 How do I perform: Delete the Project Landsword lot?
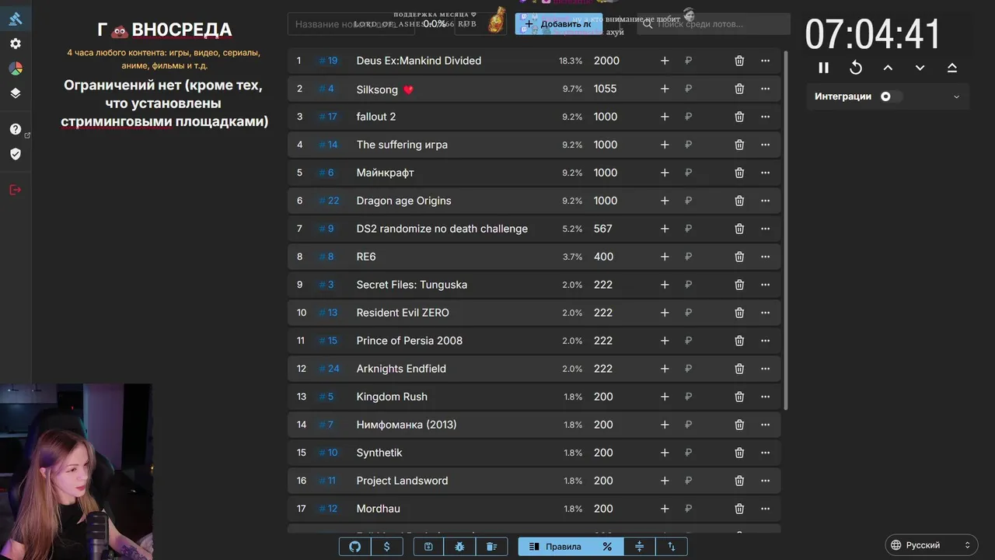tap(739, 481)
